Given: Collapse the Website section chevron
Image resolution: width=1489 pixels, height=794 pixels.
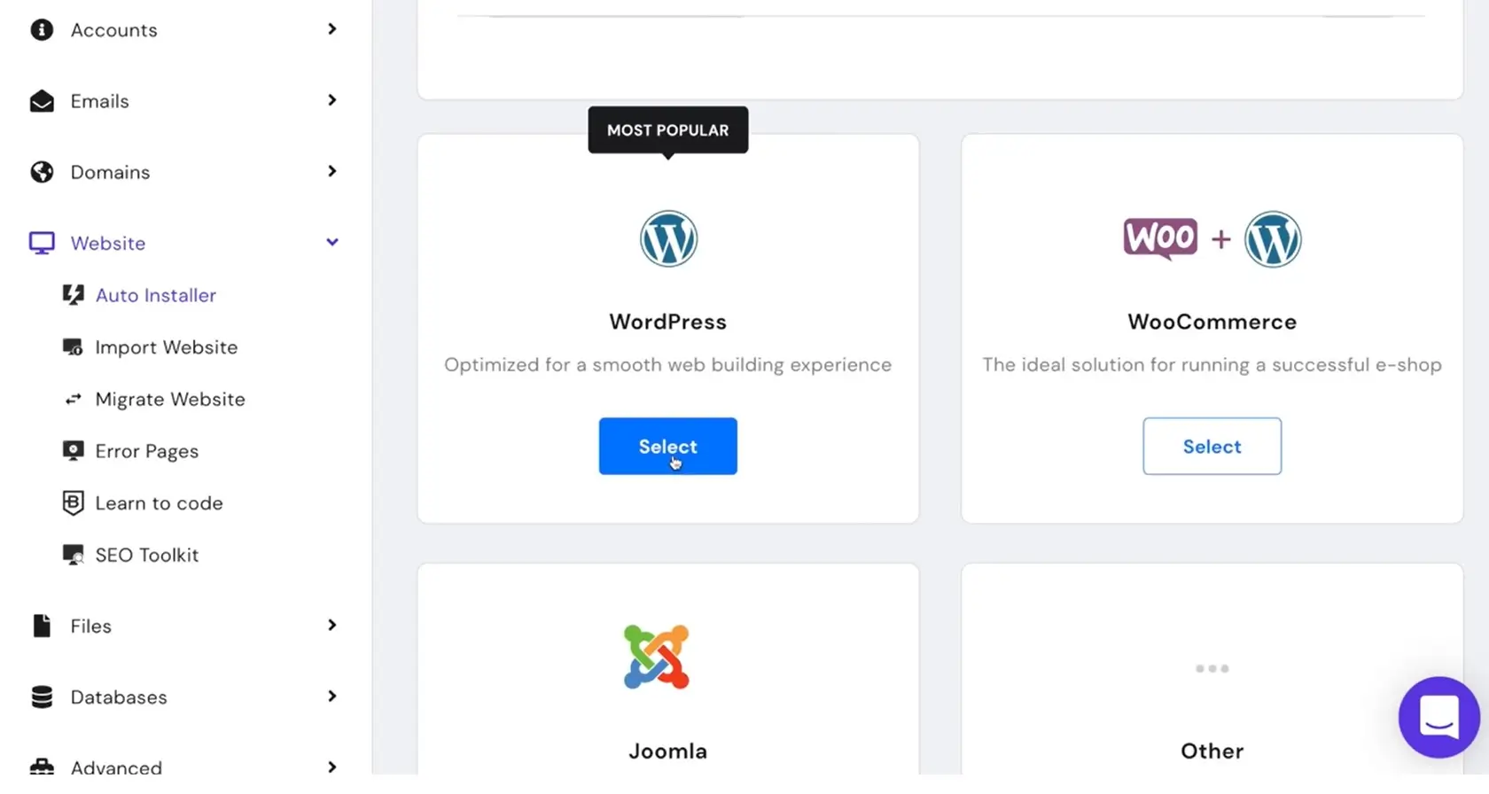Looking at the screenshot, I should 332,242.
